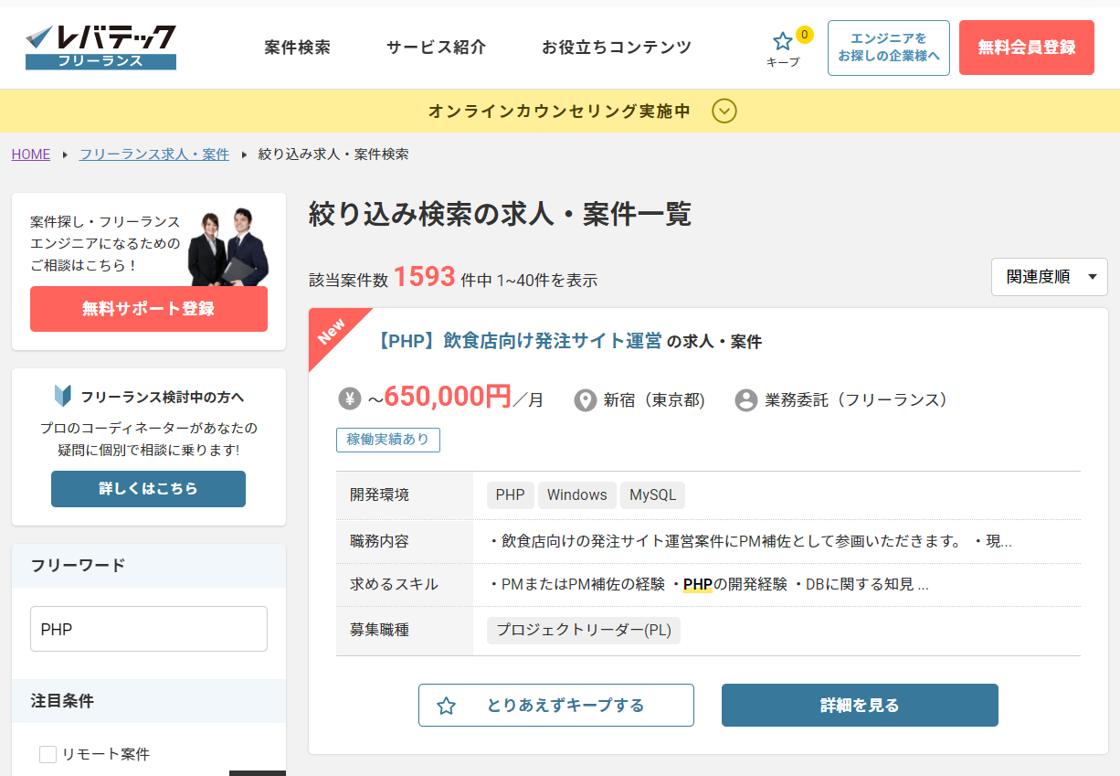Open the 関連度順 sort dropdown
Viewport: 1120px width, 776px height.
(x=1049, y=277)
